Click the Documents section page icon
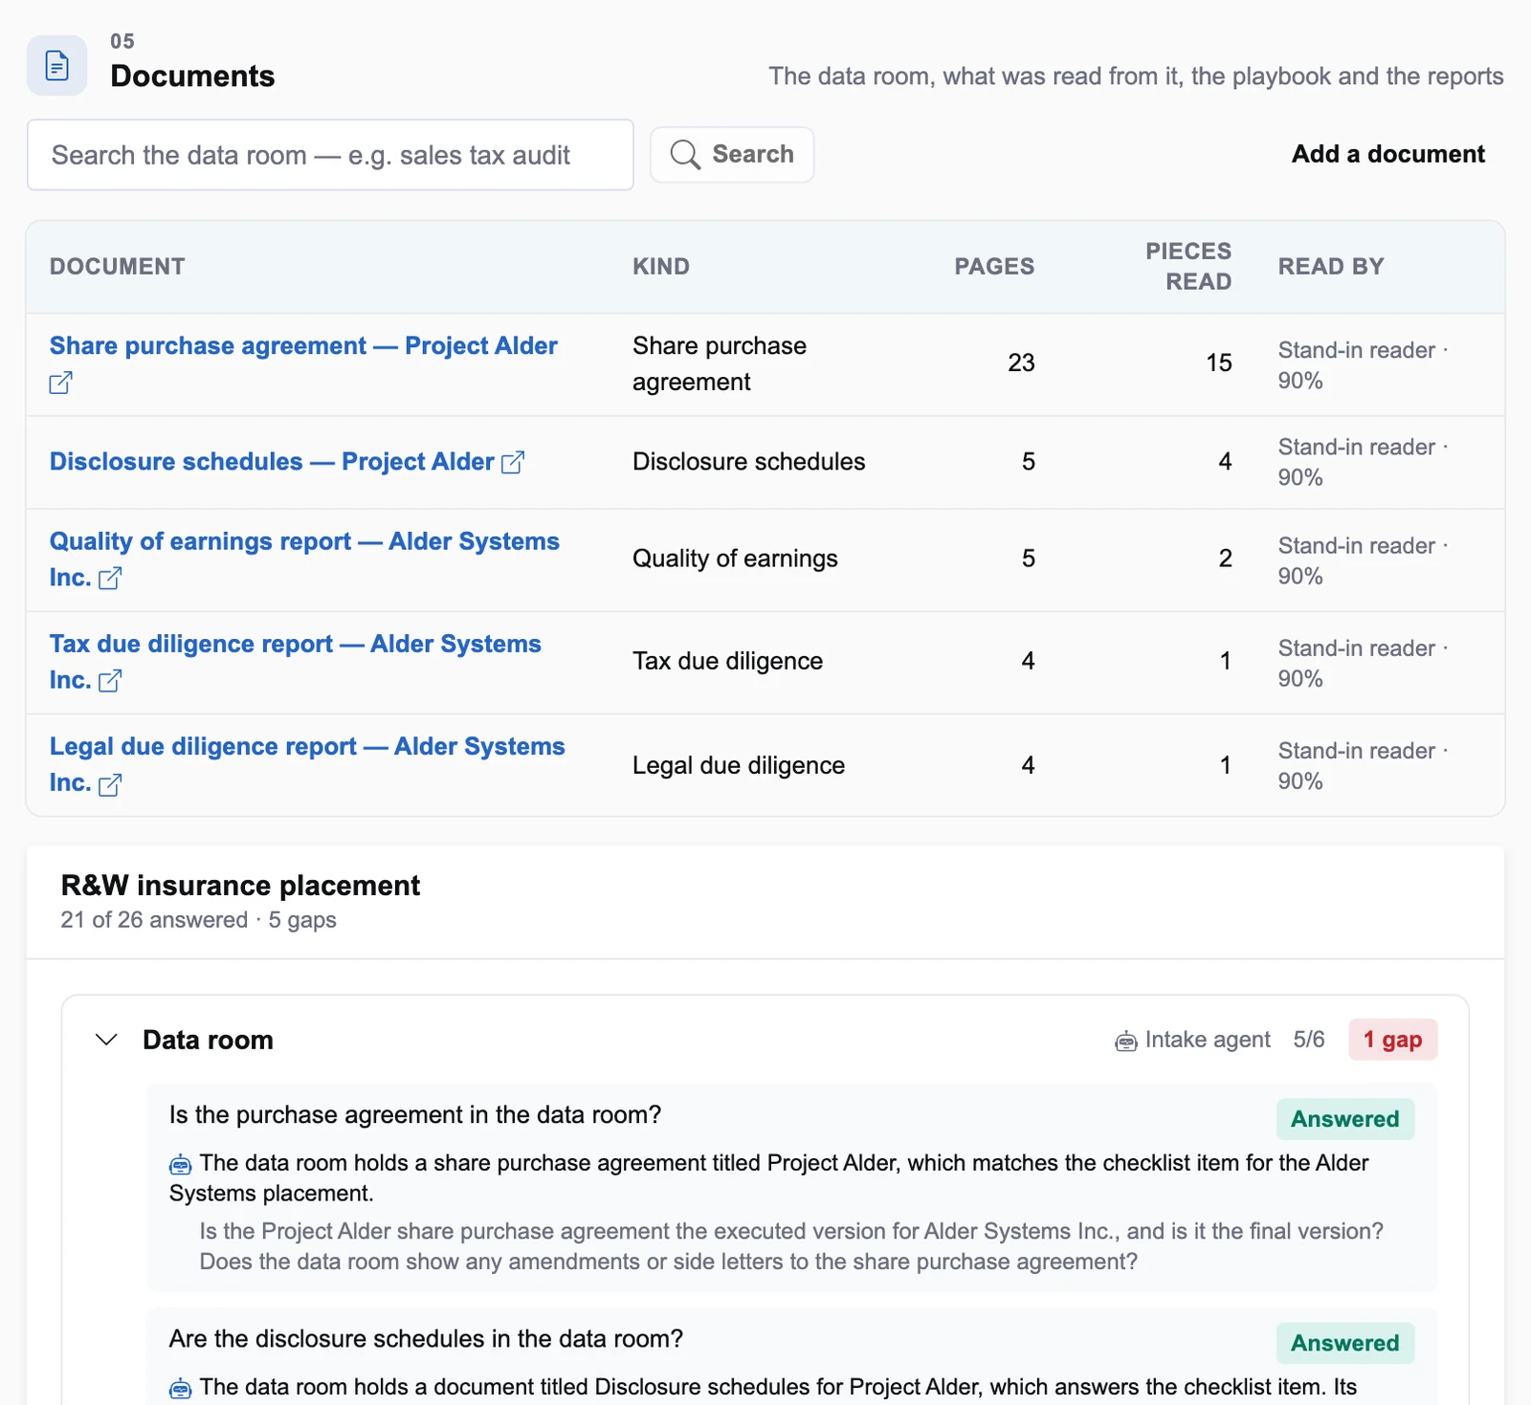1531x1405 pixels. click(x=57, y=66)
